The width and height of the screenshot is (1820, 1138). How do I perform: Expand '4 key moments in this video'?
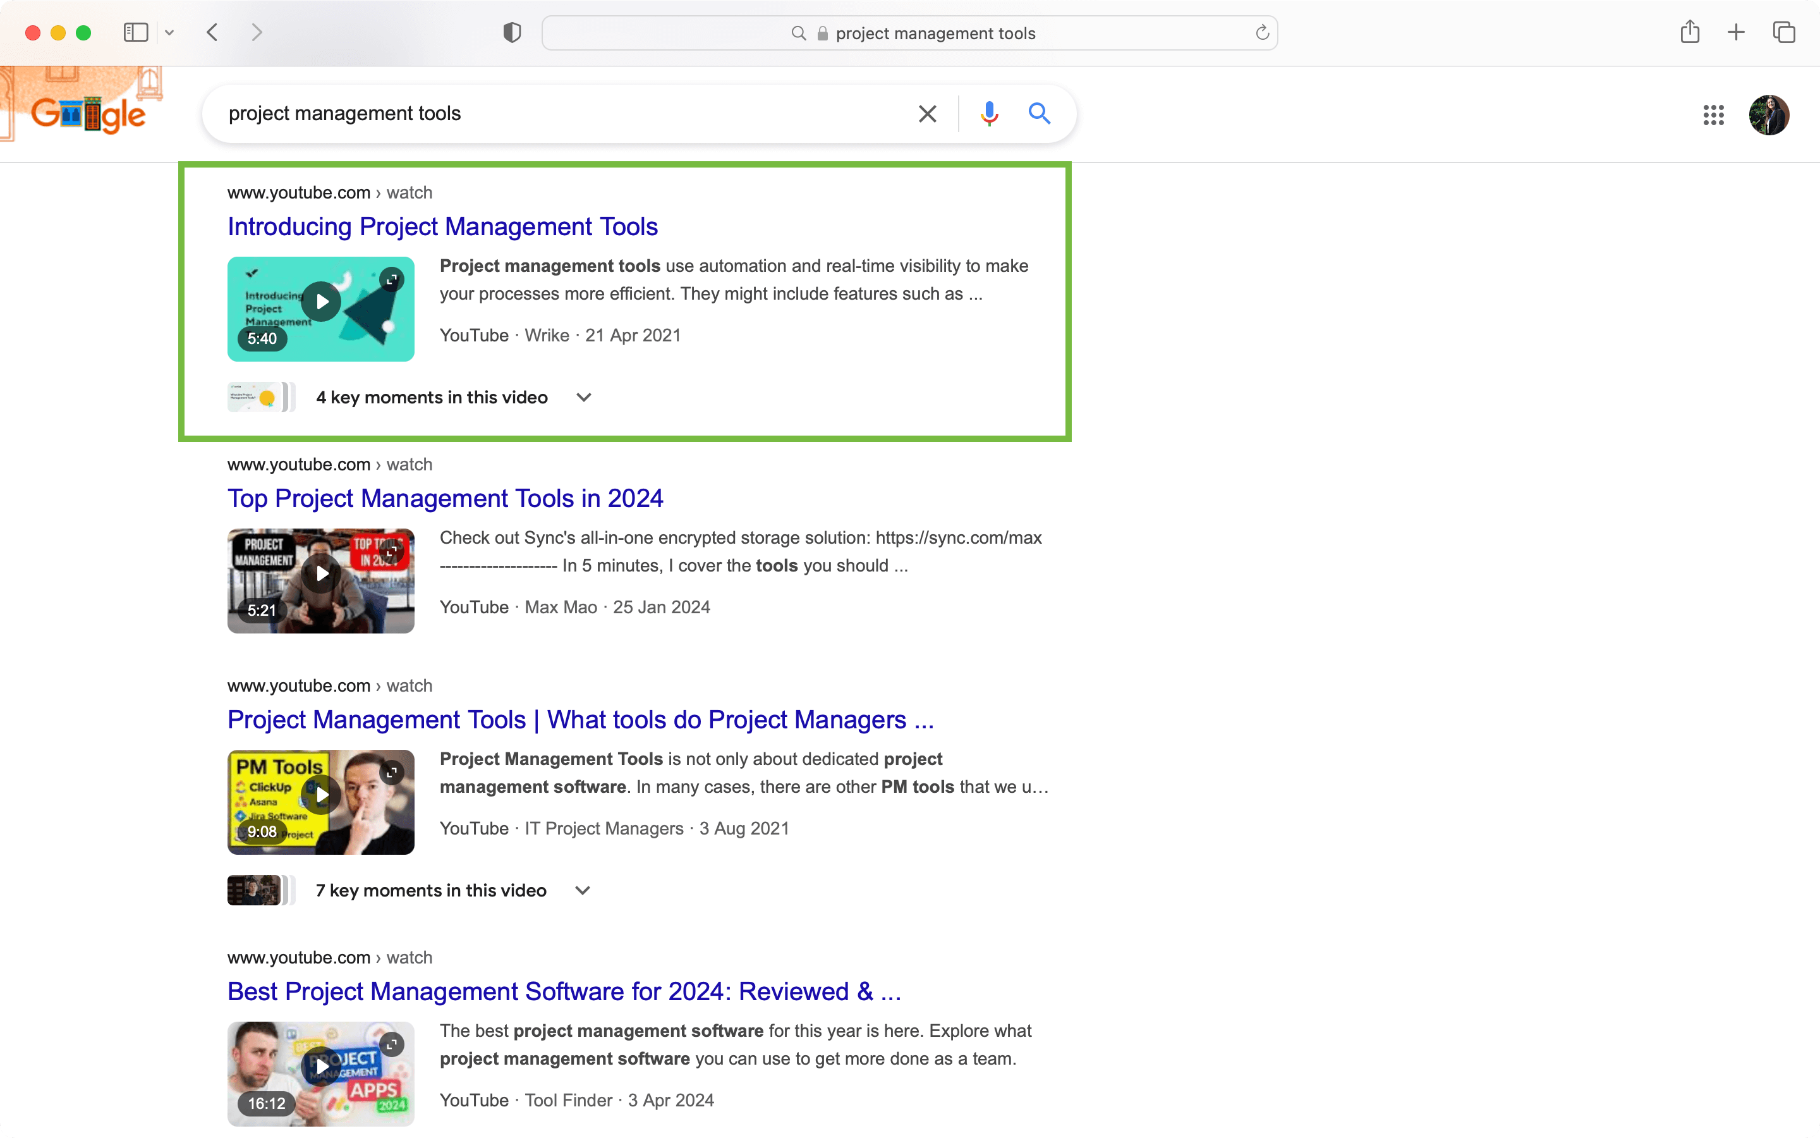tap(454, 398)
